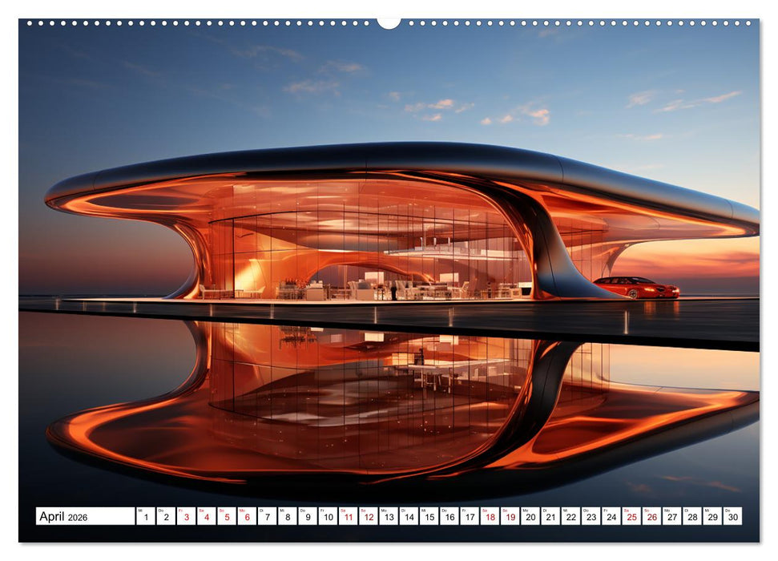Select Sunday date 5 shown in red
This screenshot has height=561, width=778.
click(229, 516)
